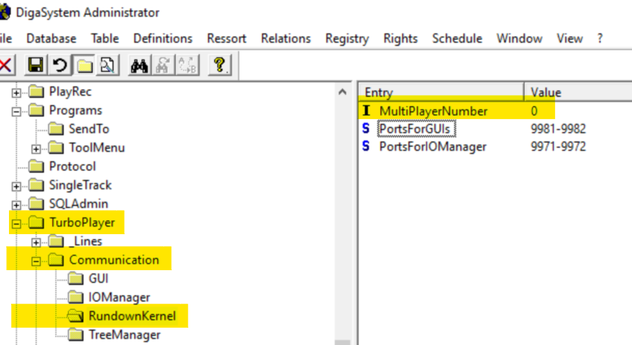The width and height of the screenshot is (632, 345).
Task: Open the Database menu
Action: click(51, 39)
